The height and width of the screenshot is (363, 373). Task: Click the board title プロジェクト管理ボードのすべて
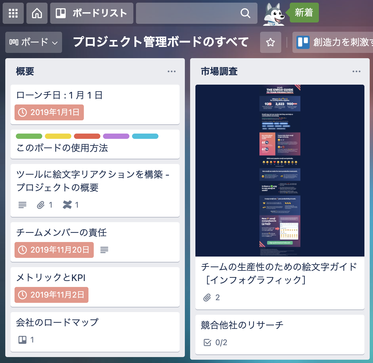pos(161,42)
